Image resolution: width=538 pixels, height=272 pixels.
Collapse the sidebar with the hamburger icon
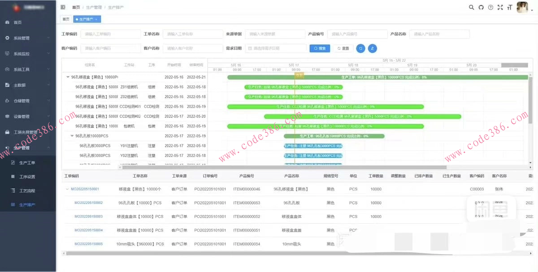pos(63,7)
